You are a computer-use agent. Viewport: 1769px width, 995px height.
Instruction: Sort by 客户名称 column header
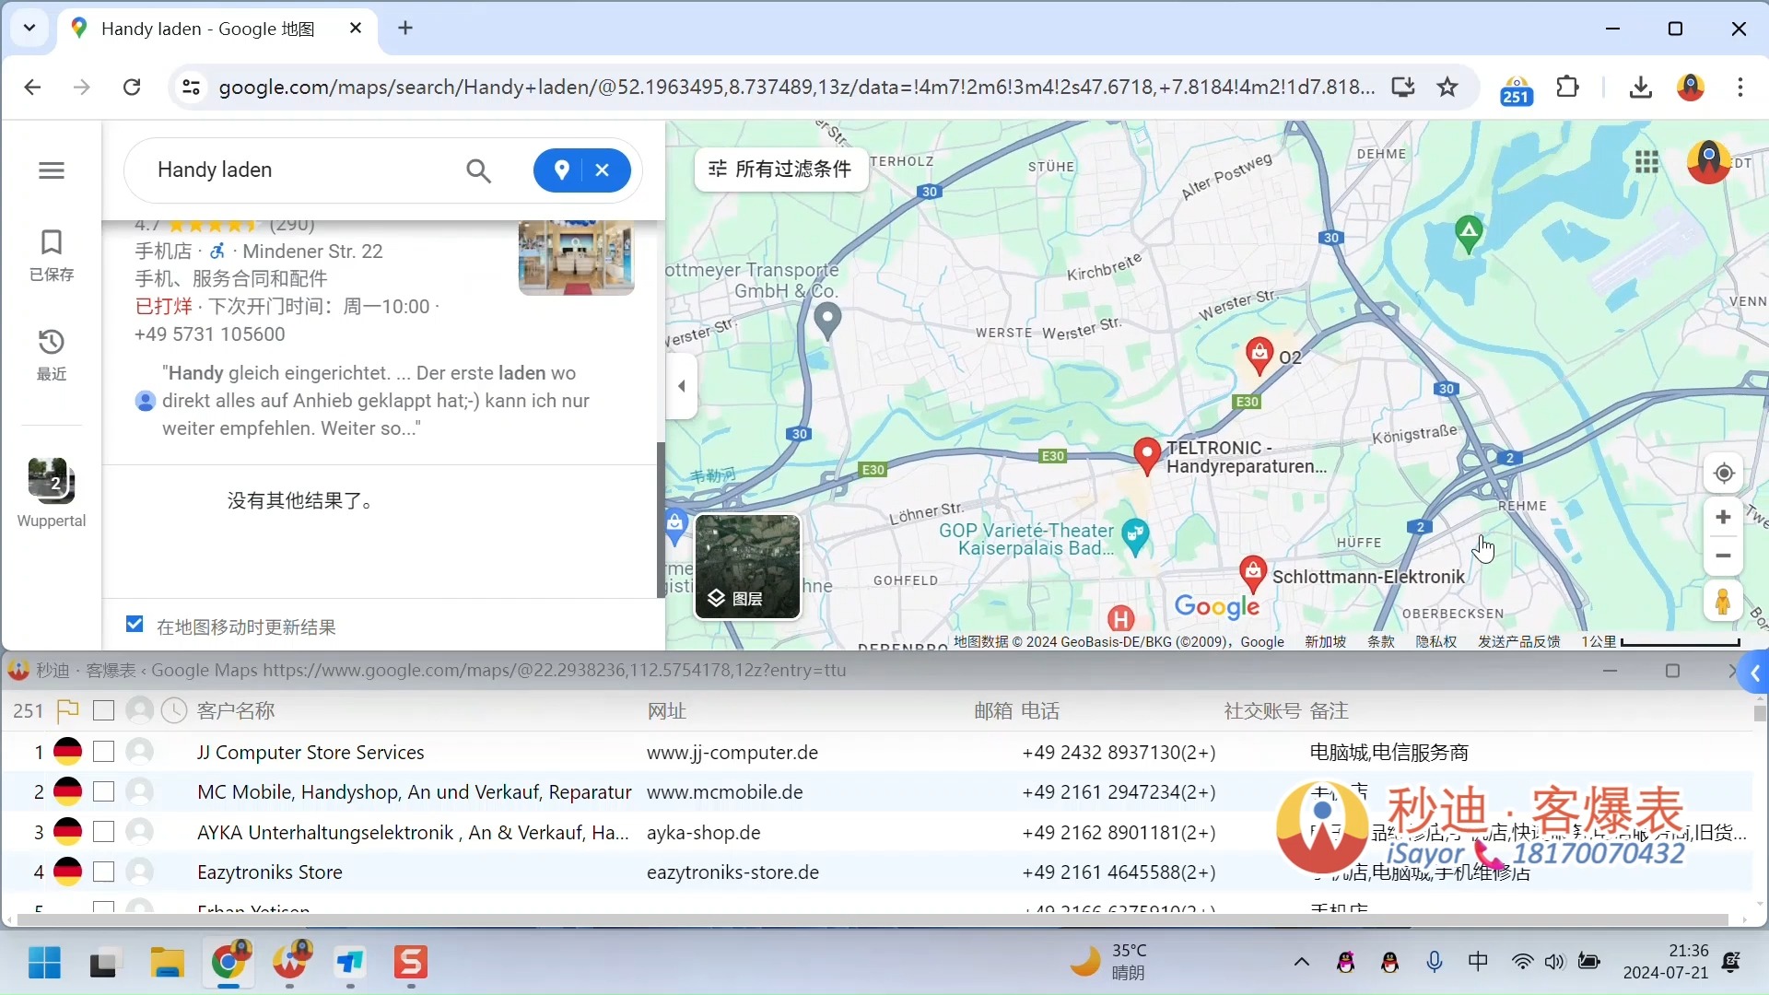coord(236,710)
